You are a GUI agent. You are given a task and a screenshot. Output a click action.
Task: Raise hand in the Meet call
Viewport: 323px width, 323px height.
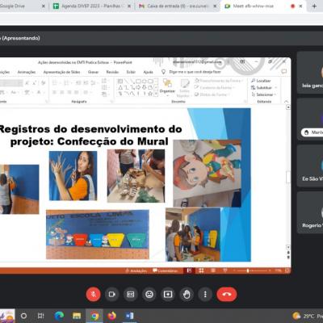coord(187,294)
